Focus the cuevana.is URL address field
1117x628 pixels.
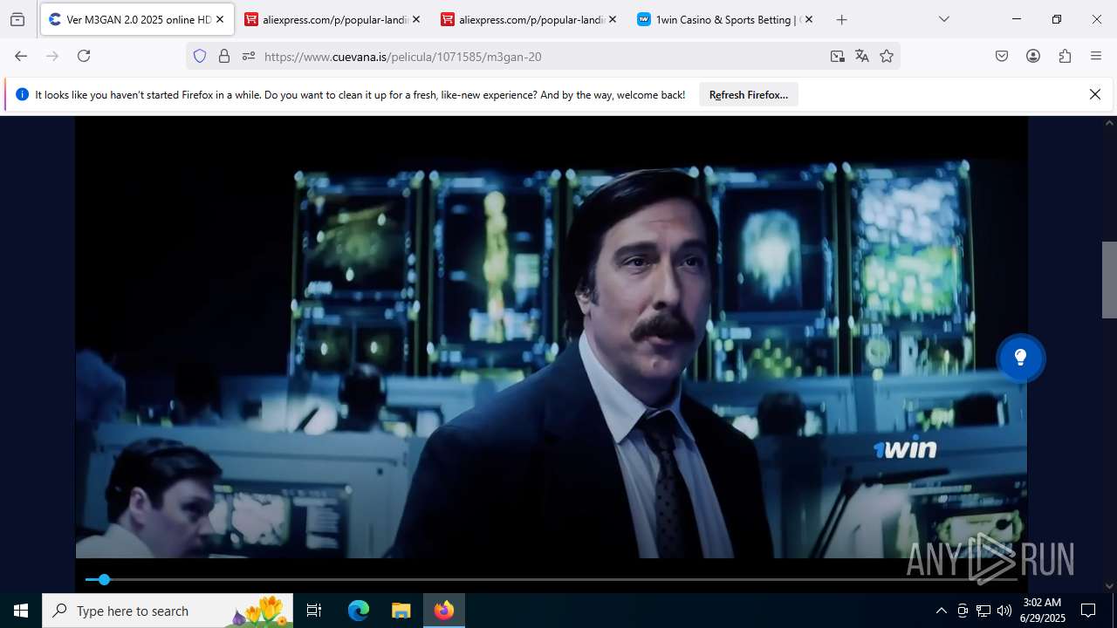pyautogui.click(x=541, y=56)
